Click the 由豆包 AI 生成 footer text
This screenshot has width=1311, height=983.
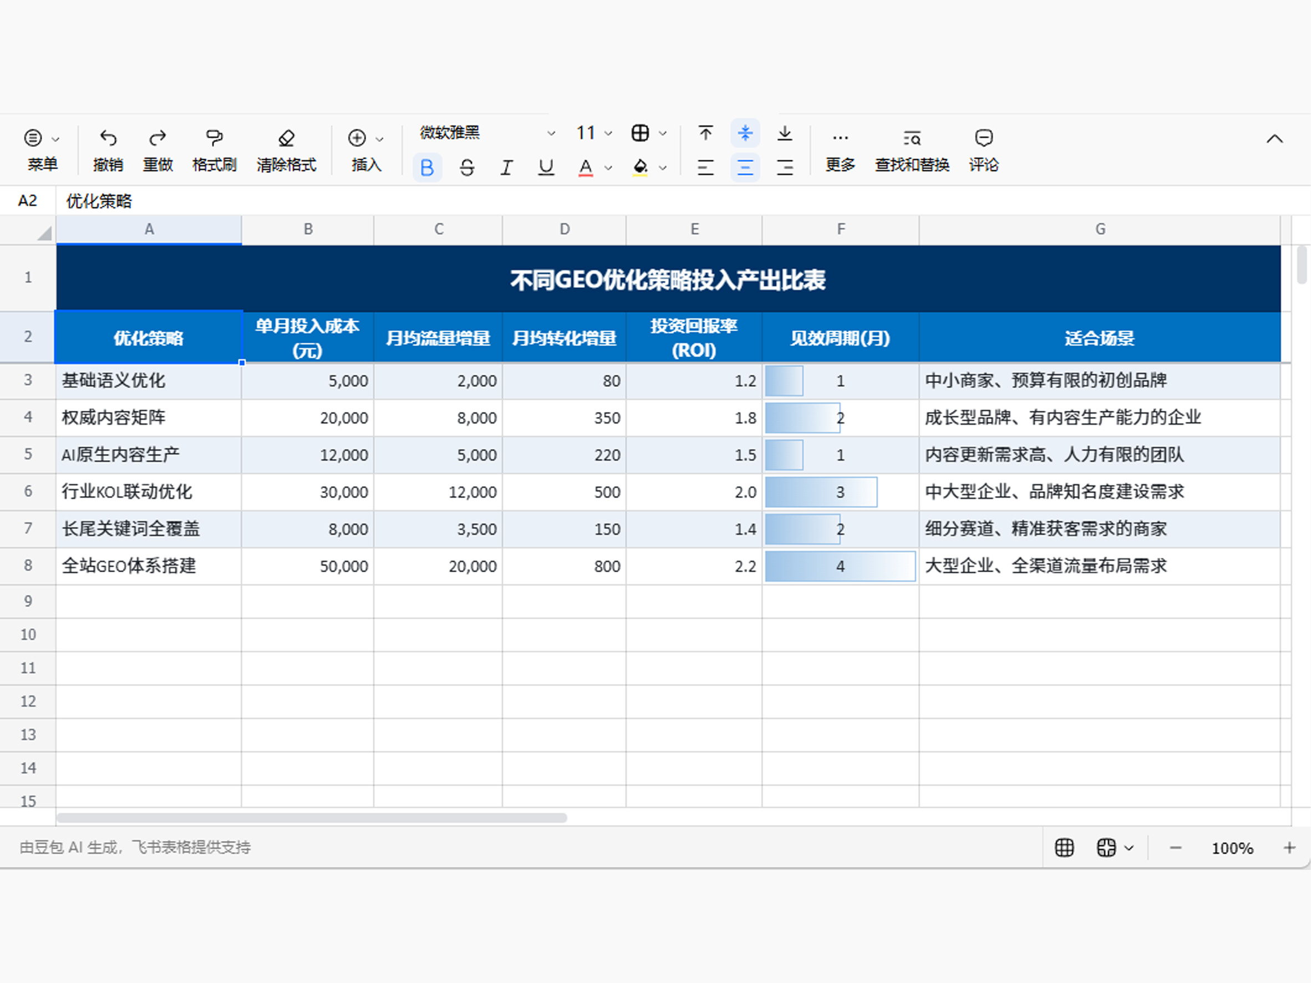135,847
